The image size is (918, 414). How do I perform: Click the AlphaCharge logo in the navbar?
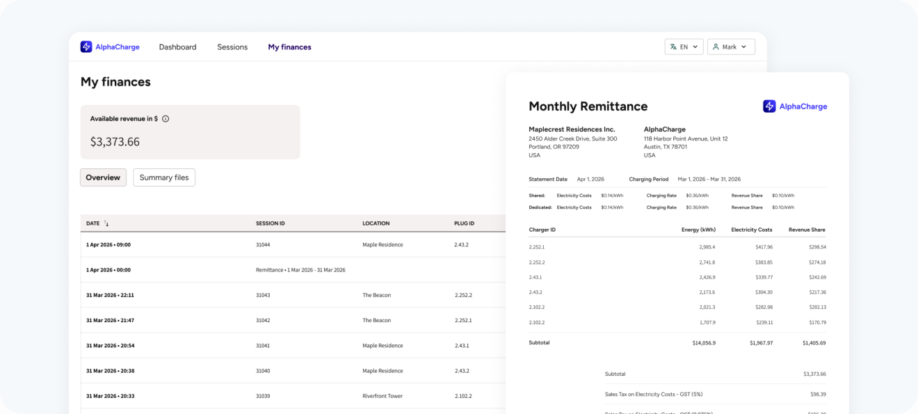[x=110, y=47]
